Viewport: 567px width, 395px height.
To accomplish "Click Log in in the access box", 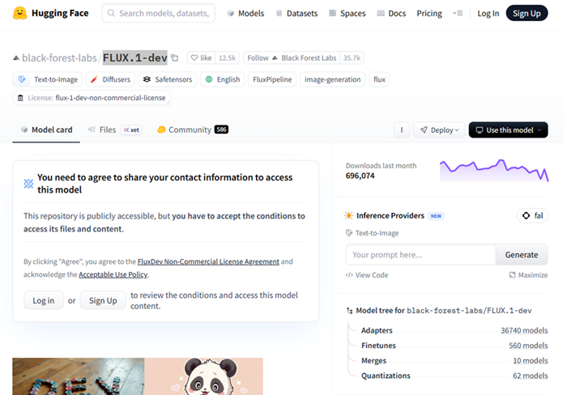I will [x=44, y=300].
